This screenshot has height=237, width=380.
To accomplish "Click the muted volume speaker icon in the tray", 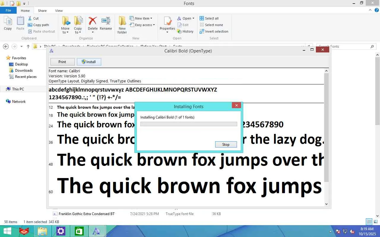I will [x=352, y=231].
